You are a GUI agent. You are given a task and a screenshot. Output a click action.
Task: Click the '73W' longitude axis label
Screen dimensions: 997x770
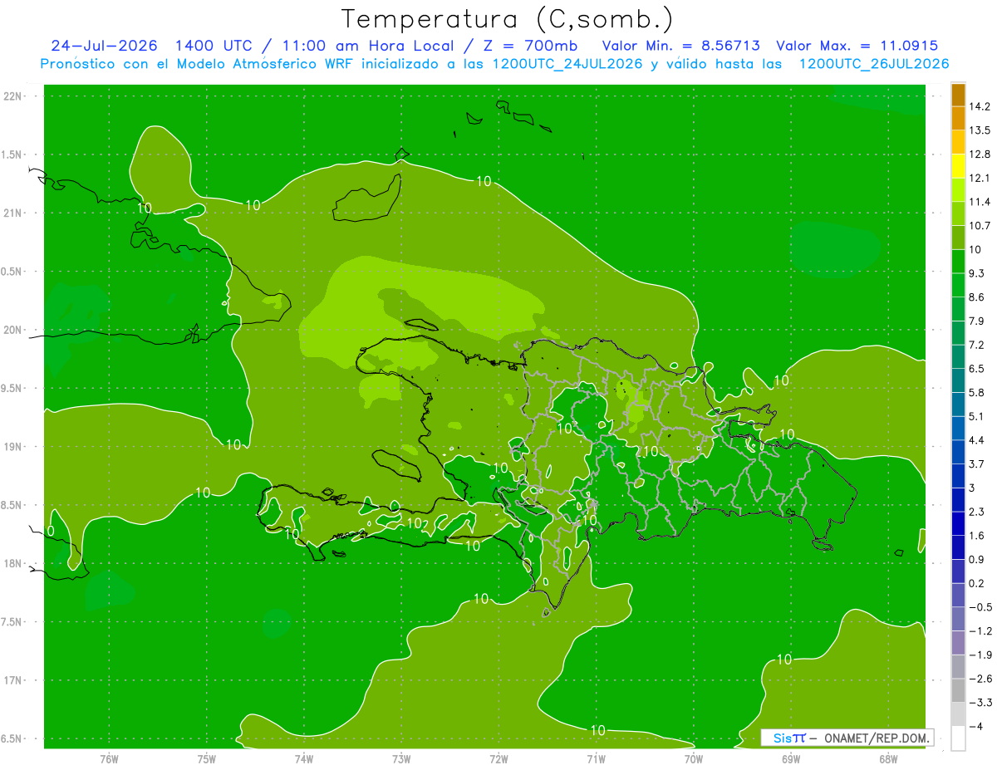[401, 758]
